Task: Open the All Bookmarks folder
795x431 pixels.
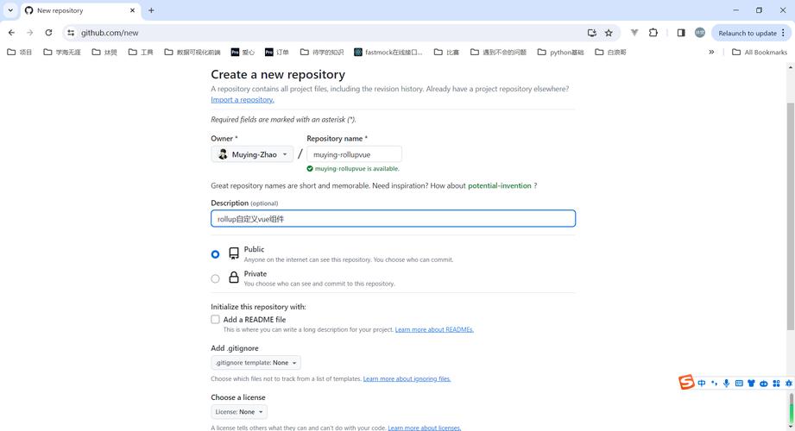Action: [x=760, y=52]
